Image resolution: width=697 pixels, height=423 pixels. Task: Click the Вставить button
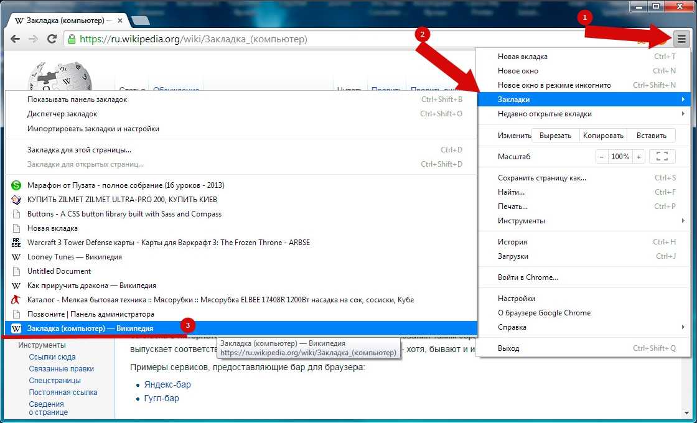pyautogui.click(x=651, y=136)
